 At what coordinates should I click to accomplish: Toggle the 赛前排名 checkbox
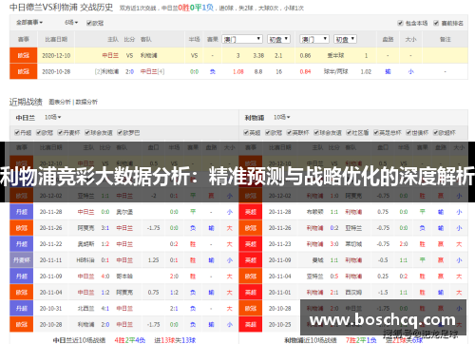point(436,23)
